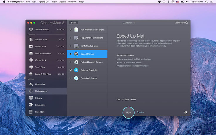Click the Reindex Spotlight magnifier icon
Image resolution: width=216 pixels, height=135 pixels.
(76, 70)
